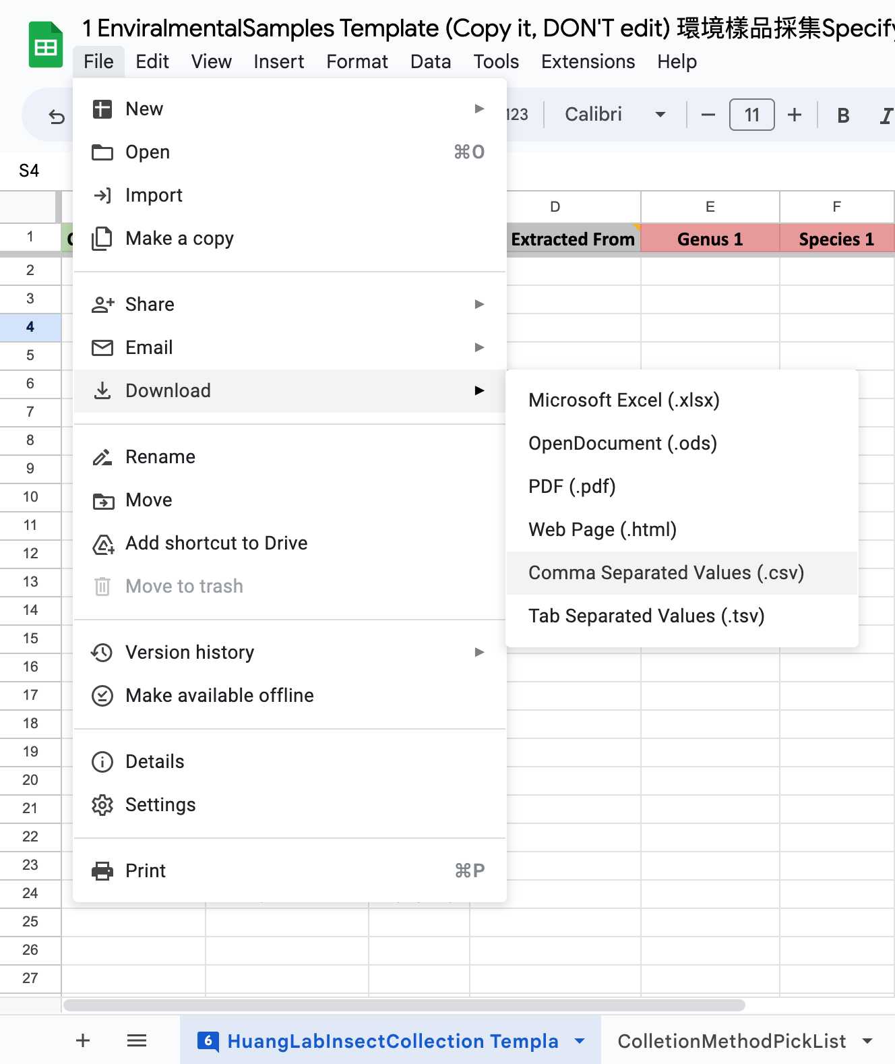This screenshot has height=1064, width=895.
Task: Click the Email envelope icon
Action: pos(102,348)
